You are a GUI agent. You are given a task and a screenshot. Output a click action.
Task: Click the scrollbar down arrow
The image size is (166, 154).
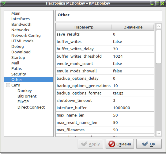[159, 133]
